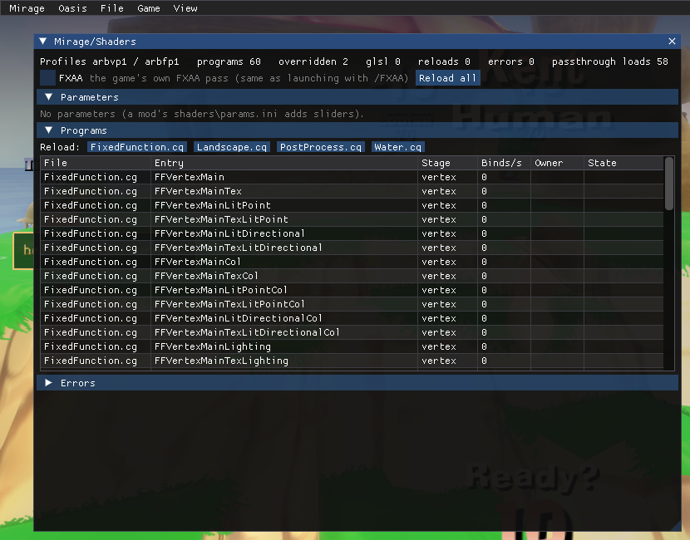Click the Entry column header
The image size is (690, 540).
284,163
